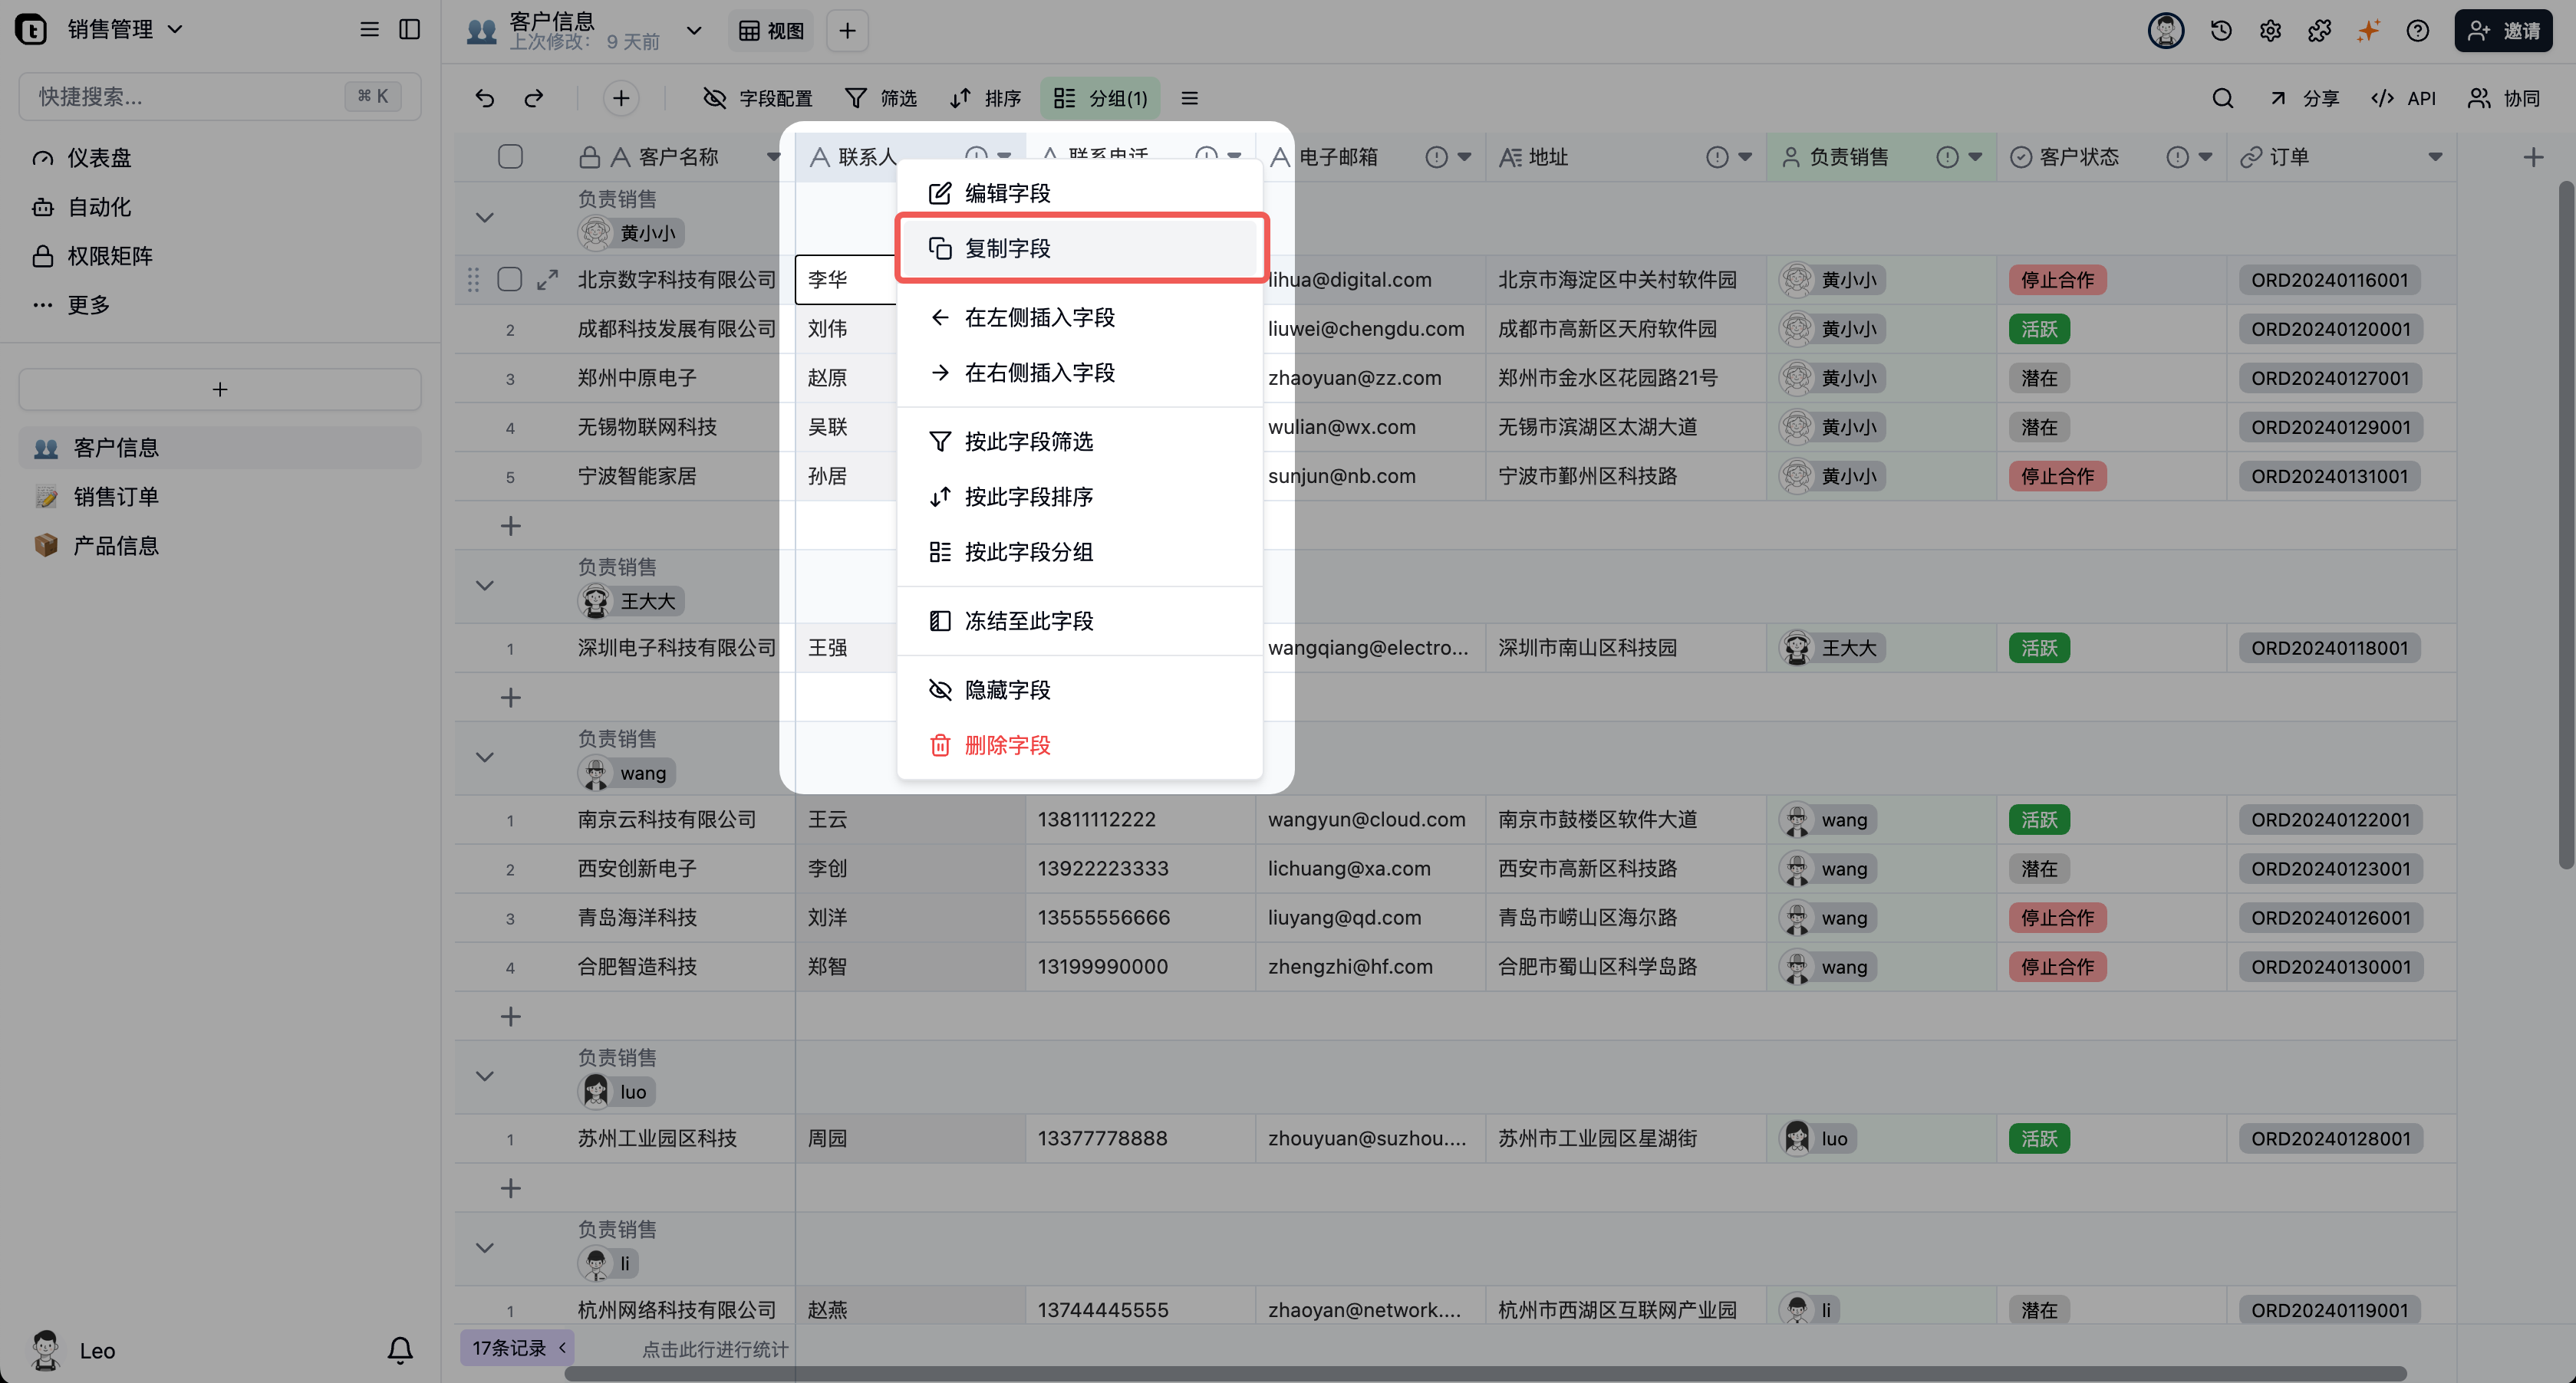Screen dimensions: 2576x1383
Task: Click the search magnifier icon
Action: click(2222, 98)
